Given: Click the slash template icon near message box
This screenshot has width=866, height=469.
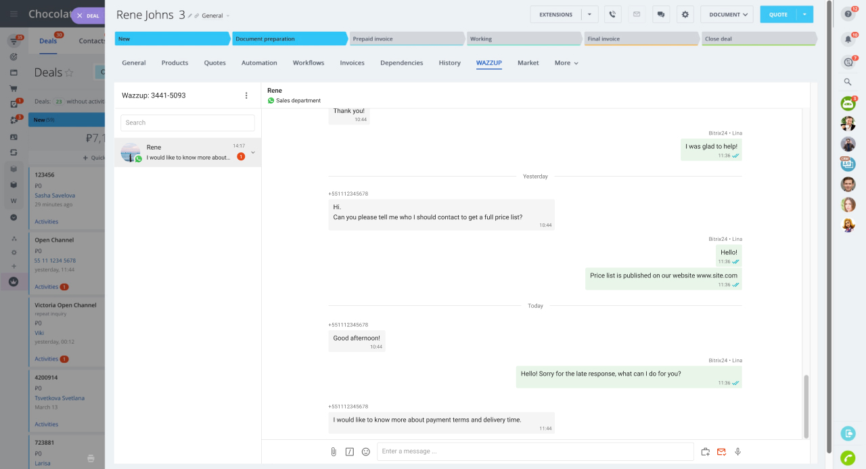Looking at the screenshot, I should click(x=350, y=451).
